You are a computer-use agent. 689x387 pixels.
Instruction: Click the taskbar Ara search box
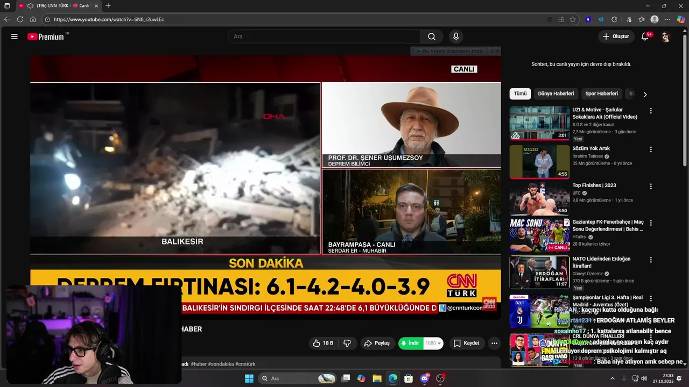click(x=298, y=378)
